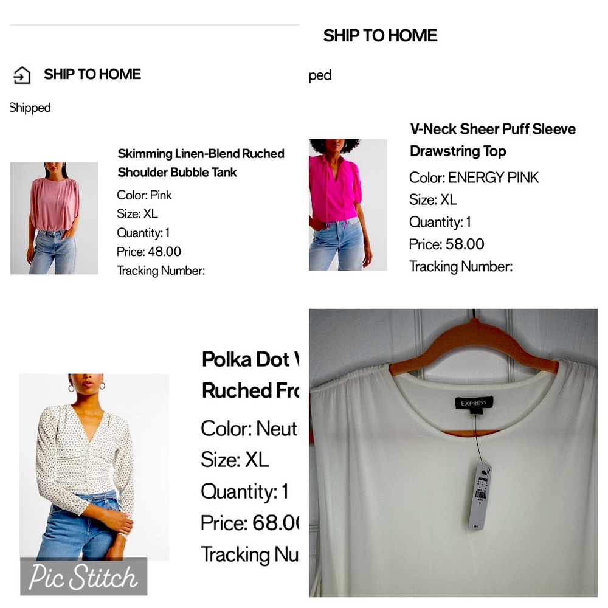
Task: Click Tracking Number under the drawstring top
Action: pyautogui.click(x=461, y=267)
